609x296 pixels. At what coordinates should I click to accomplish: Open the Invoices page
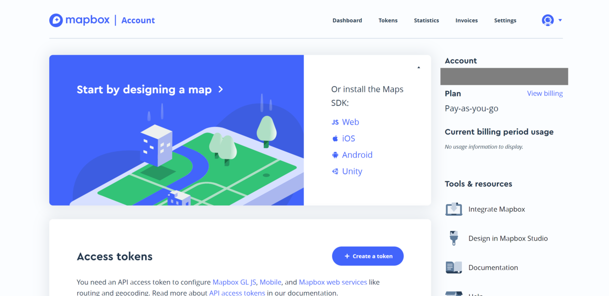coord(466,20)
